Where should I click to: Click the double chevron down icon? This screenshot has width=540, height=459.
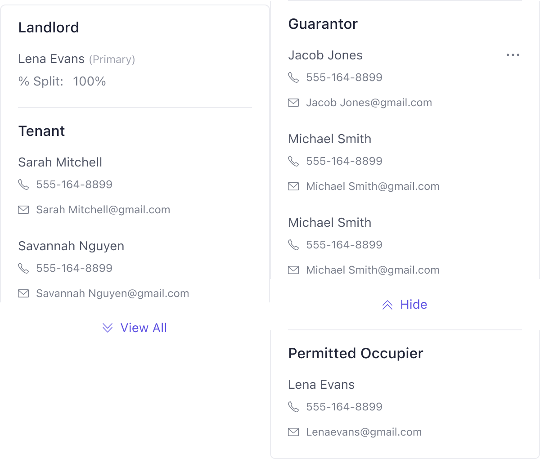(x=108, y=328)
